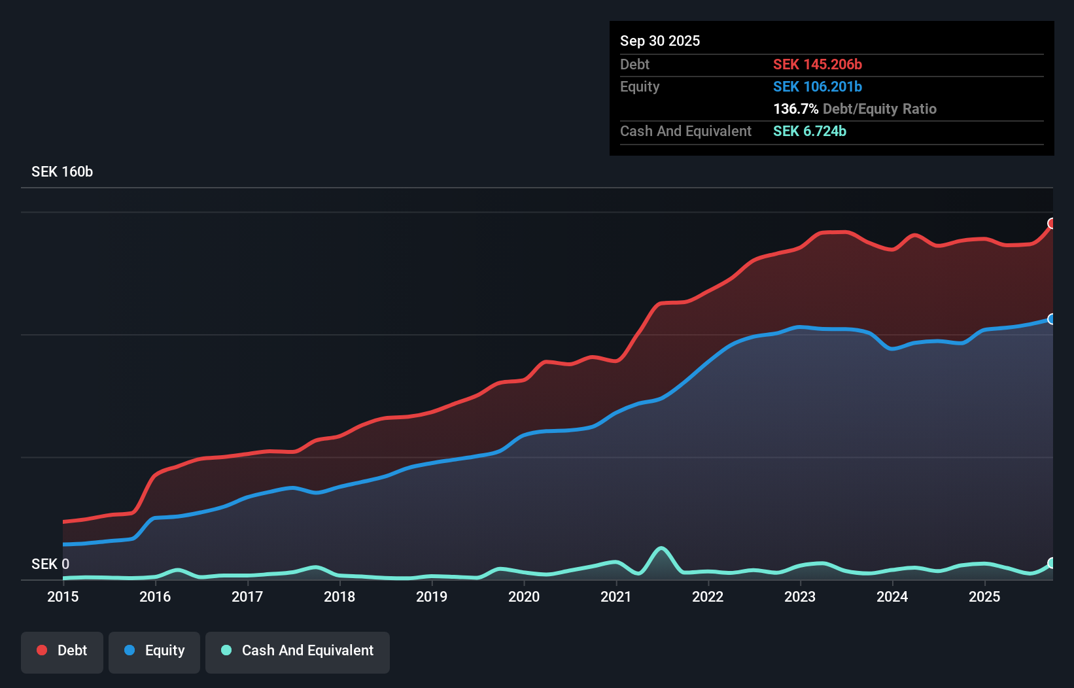1074x688 pixels.
Task: Click the blue Equity legend dot
Action: pyautogui.click(x=130, y=651)
